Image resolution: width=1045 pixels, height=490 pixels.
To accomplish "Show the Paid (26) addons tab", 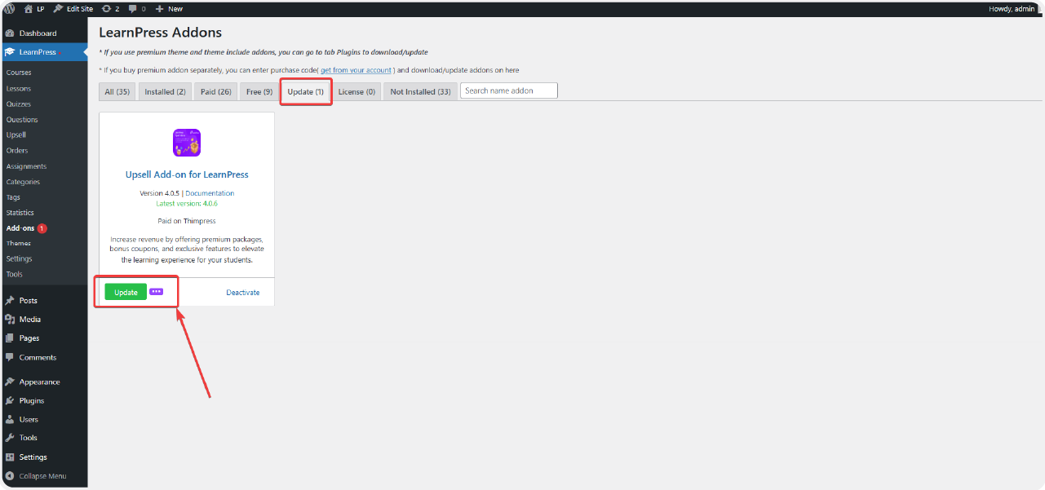I will [216, 91].
